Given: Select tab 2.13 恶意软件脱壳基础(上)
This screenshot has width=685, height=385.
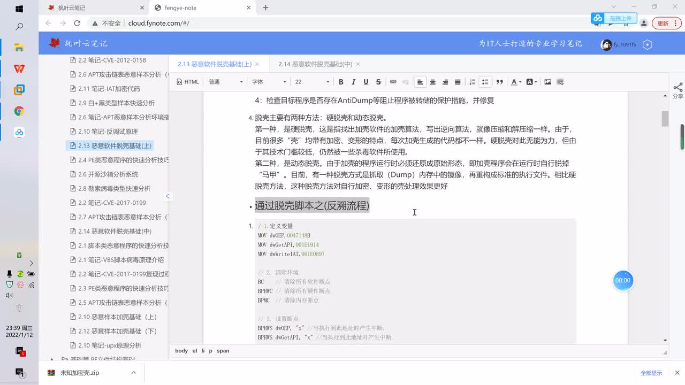Looking at the screenshot, I should click(214, 64).
